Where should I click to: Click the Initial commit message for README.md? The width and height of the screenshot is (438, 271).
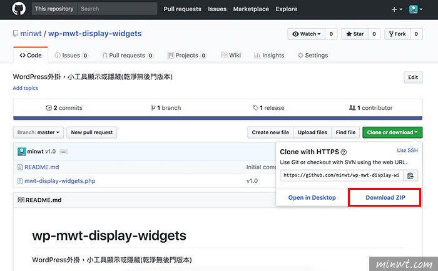[261, 167]
